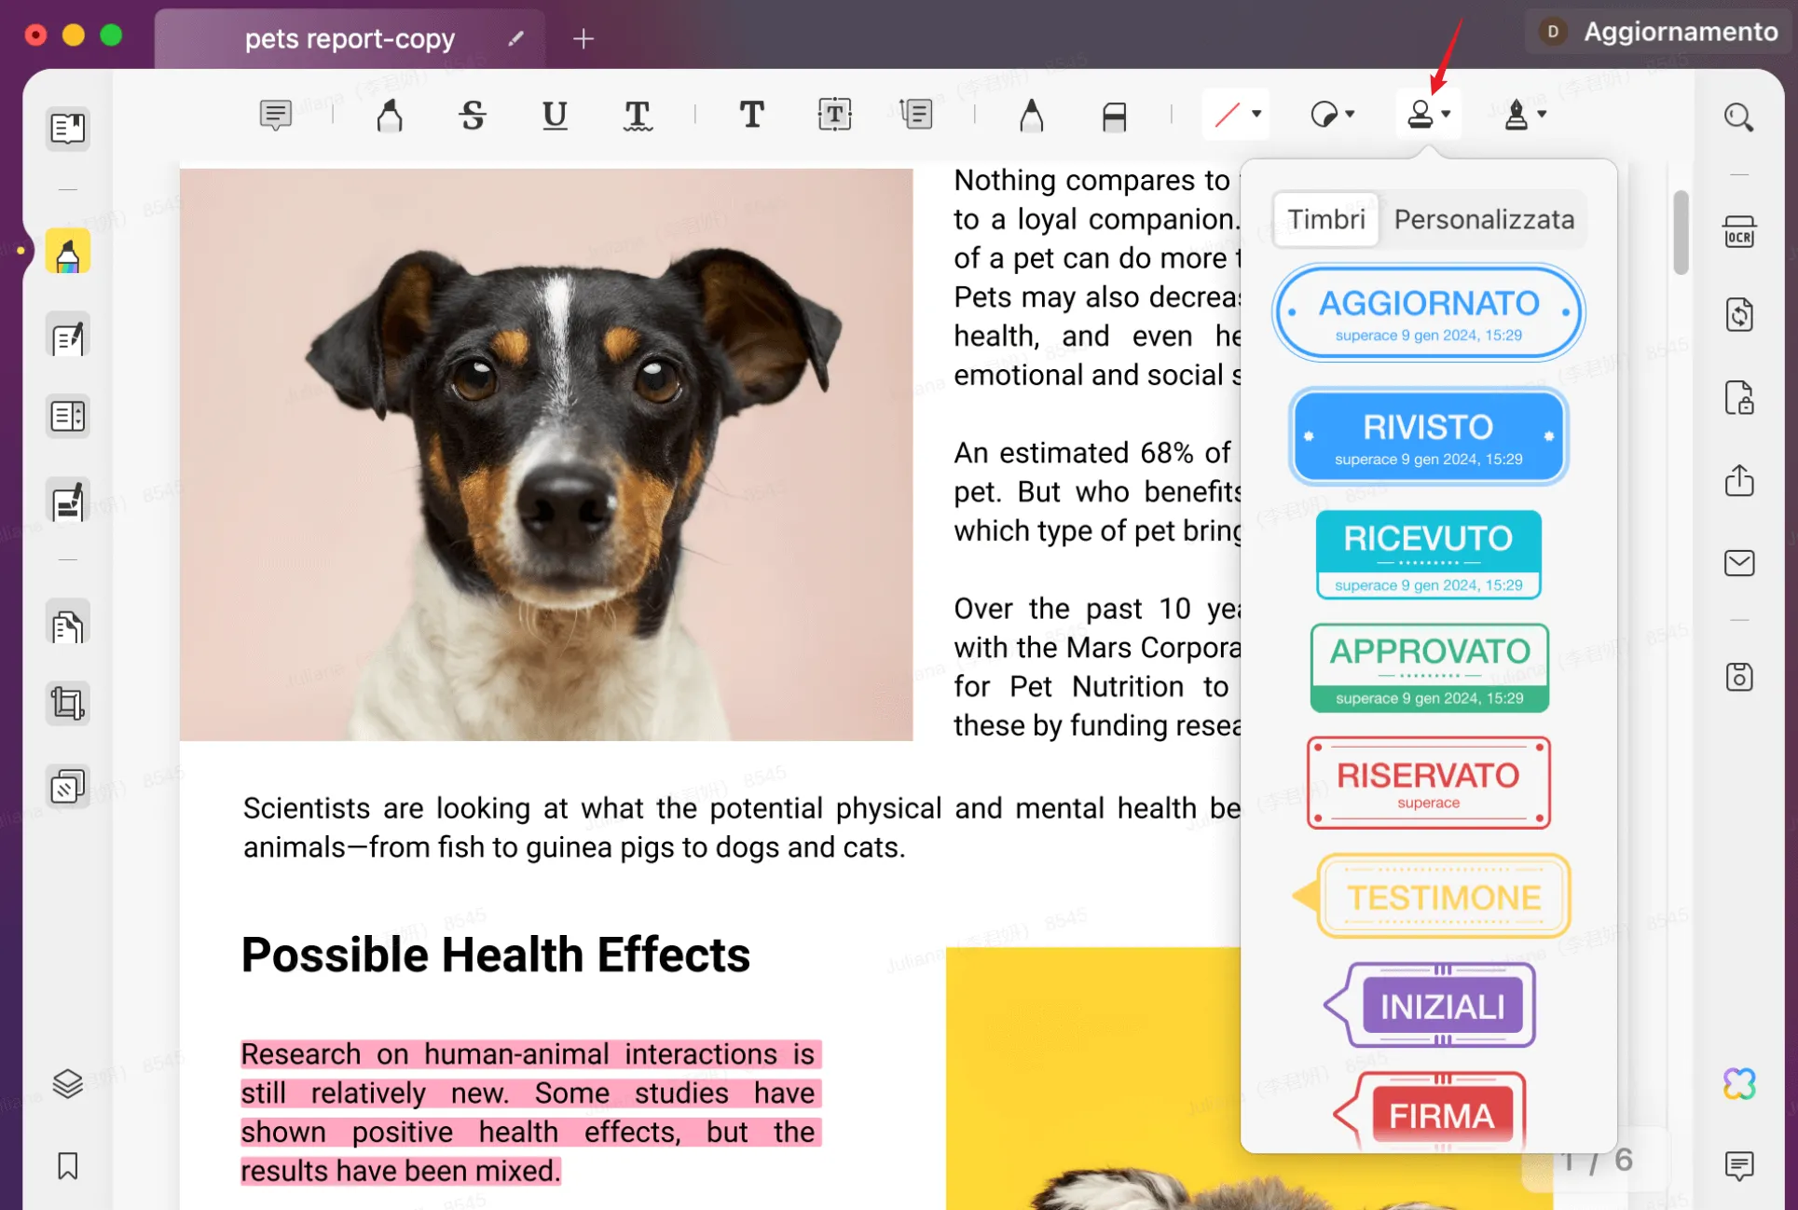Choose the INIZIALI stamp

[x=1430, y=1006]
